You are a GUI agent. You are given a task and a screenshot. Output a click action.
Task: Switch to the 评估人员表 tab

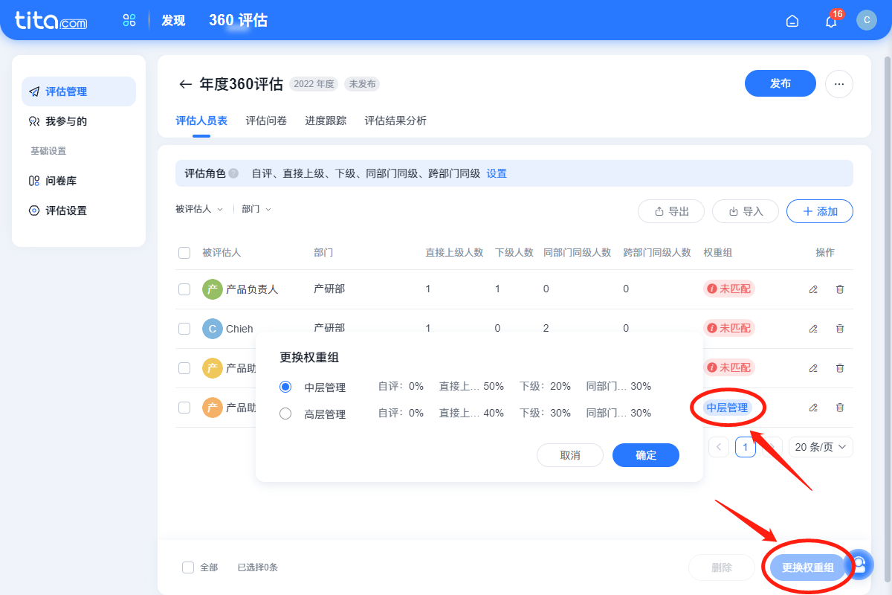(x=201, y=120)
